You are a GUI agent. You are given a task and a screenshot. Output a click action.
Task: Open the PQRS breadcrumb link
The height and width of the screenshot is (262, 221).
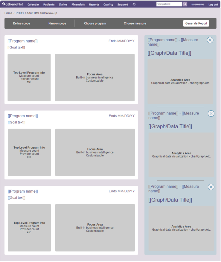click(20, 13)
